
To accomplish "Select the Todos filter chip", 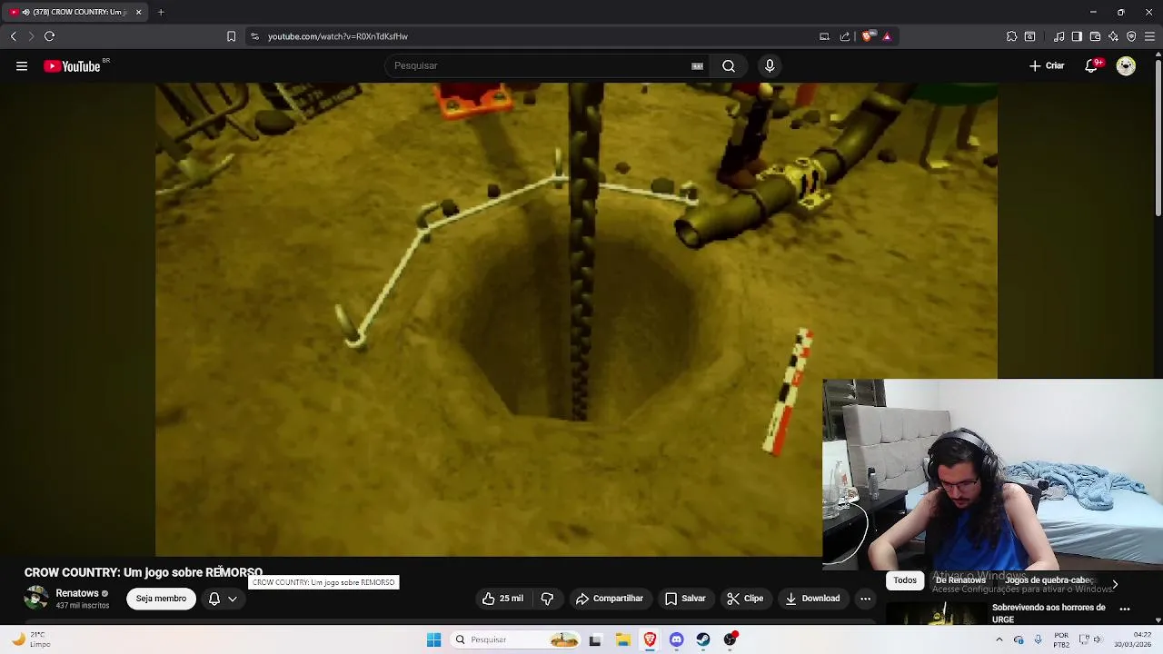I will (x=905, y=580).
